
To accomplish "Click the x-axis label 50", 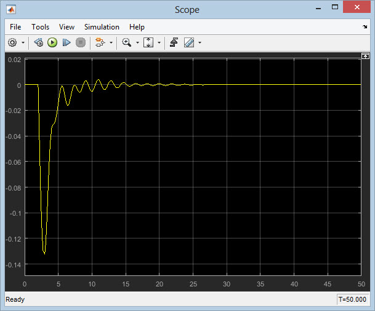I will (x=361, y=284).
